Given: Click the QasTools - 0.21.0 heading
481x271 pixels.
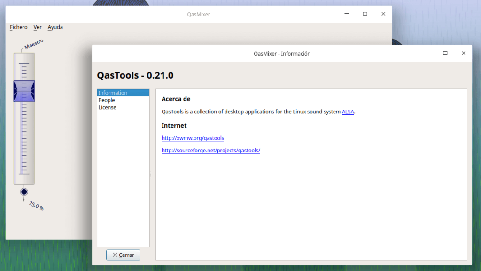Looking at the screenshot, I should tap(135, 75).
